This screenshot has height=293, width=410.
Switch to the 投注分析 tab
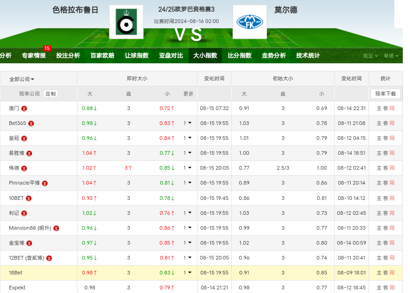click(68, 55)
